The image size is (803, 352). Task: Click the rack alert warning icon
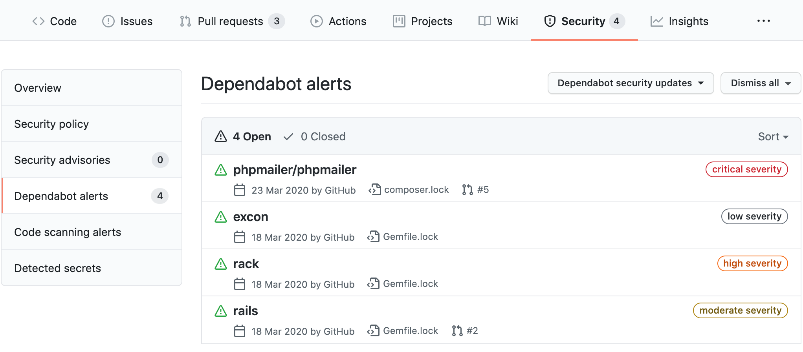[x=221, y=264]
